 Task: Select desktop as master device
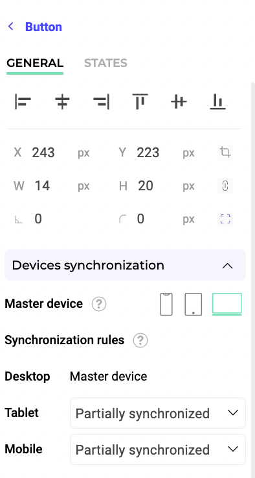[227, 304]
